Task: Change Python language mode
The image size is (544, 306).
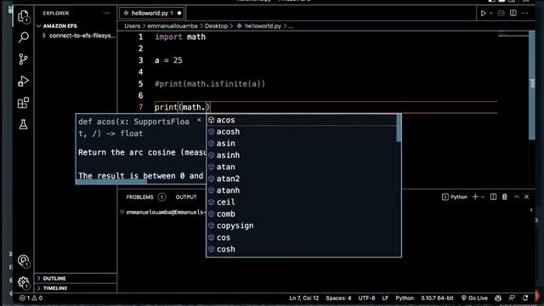Action: [405, 298]
